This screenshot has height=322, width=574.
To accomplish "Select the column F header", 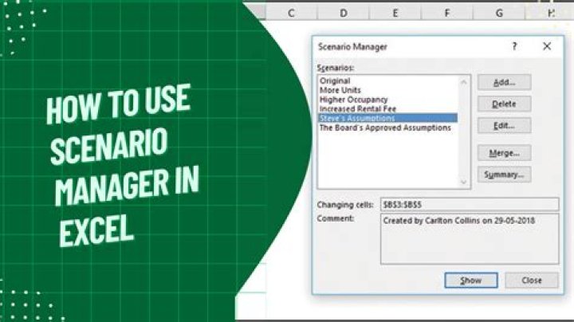I will pos(446,13).
